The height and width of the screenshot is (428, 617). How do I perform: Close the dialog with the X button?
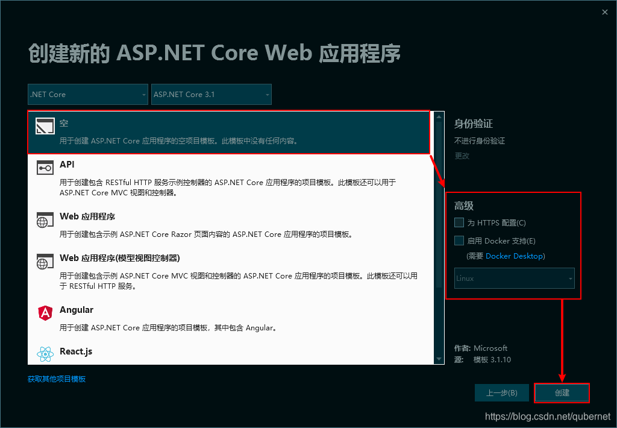pos(605,12)
